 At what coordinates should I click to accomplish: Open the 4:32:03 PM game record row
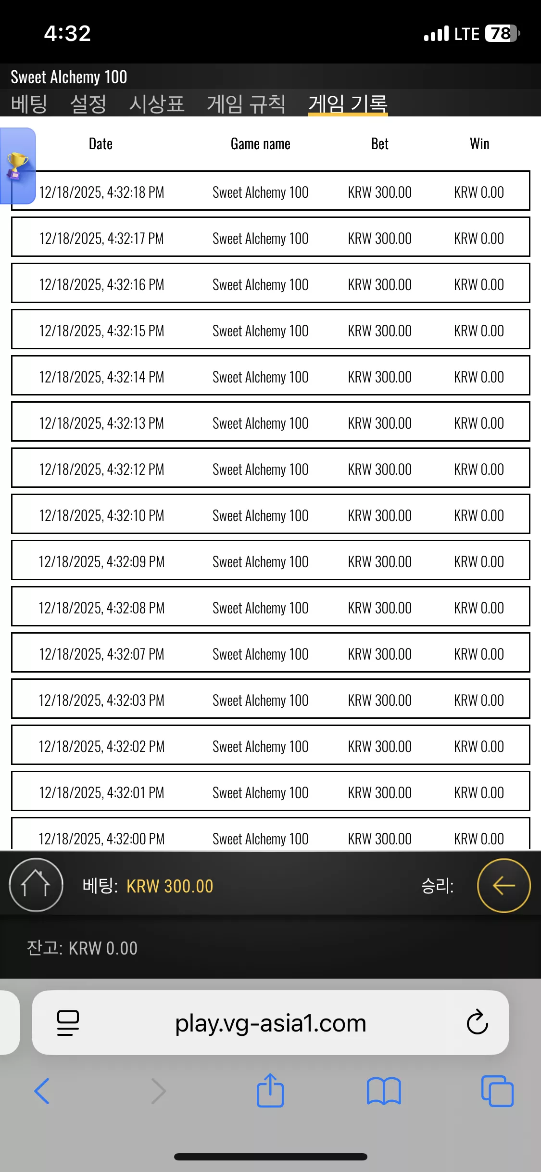click(x=270, y=699)
